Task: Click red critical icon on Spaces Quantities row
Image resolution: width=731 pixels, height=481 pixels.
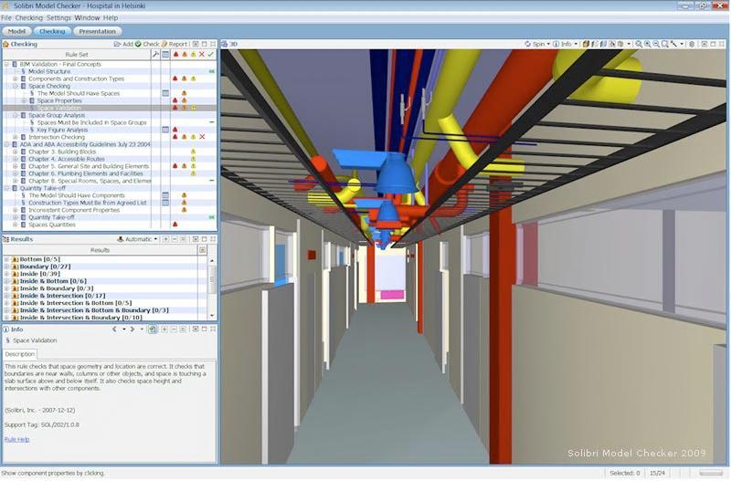Action: click(x=175, y=225)
